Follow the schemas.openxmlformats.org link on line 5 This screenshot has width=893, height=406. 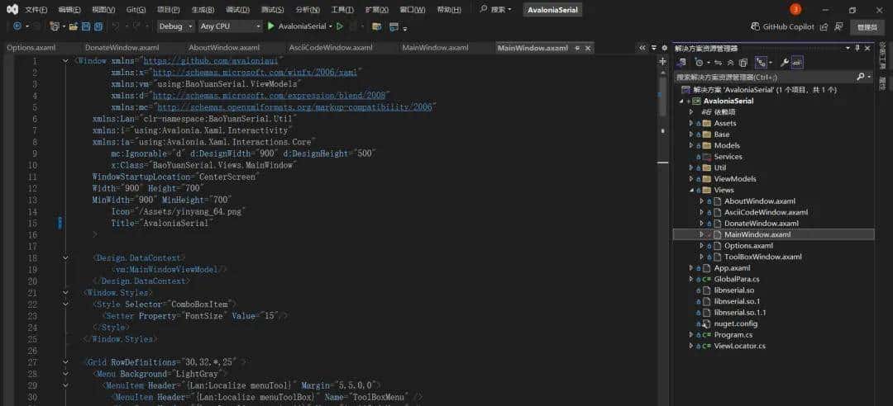tap(294, 107)
